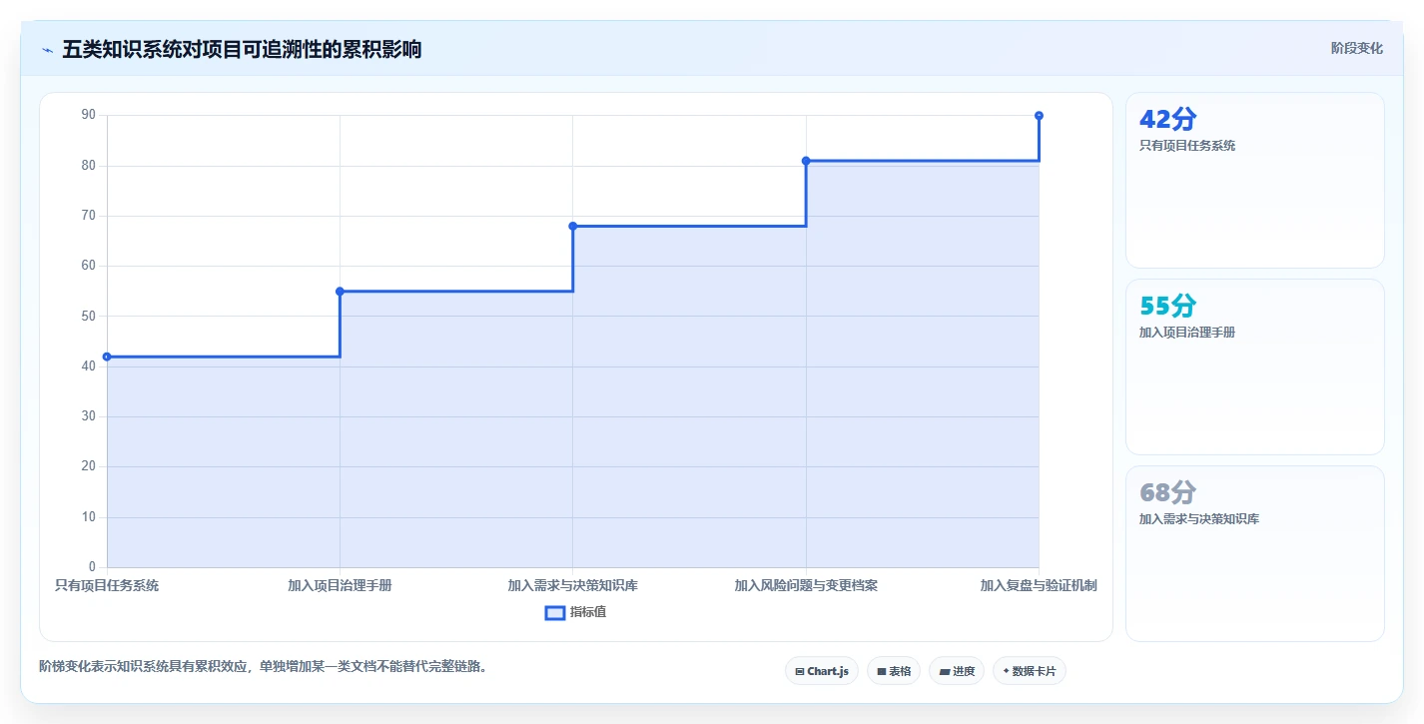The image size is (1424, 724).
Task: Click the Chart.js tag chip
Action: [822, 671]
